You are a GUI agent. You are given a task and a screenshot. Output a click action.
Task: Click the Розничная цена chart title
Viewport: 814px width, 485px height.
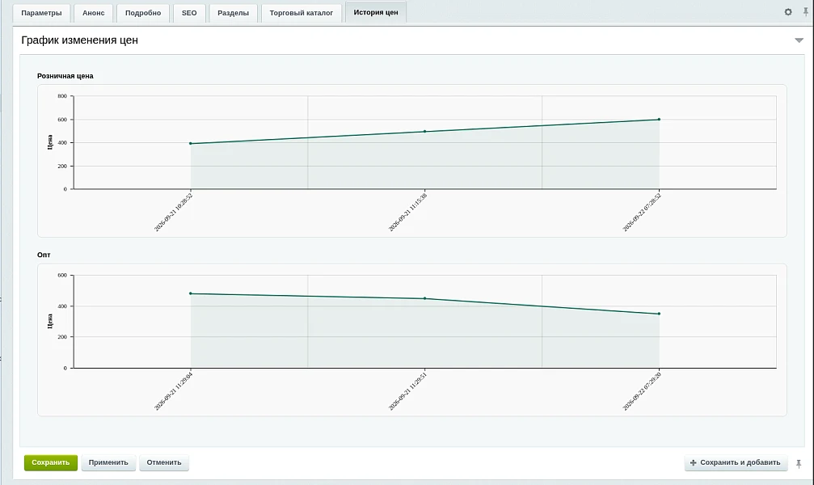tap(65, 76)
